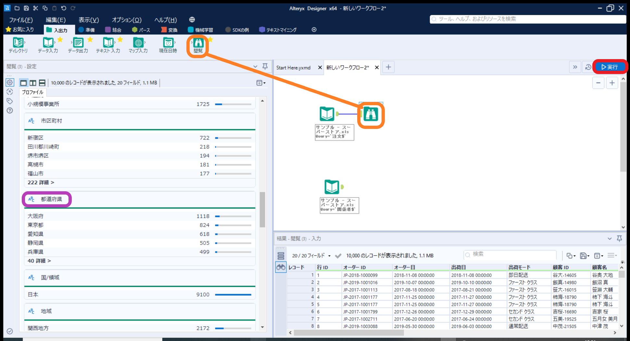Select the browse binoculars node on the canvas

point(371,114)
